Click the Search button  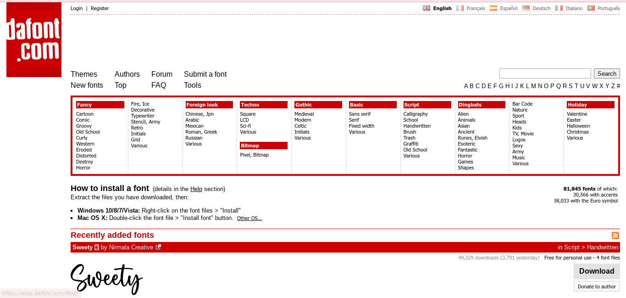click(x=607, y=73)
